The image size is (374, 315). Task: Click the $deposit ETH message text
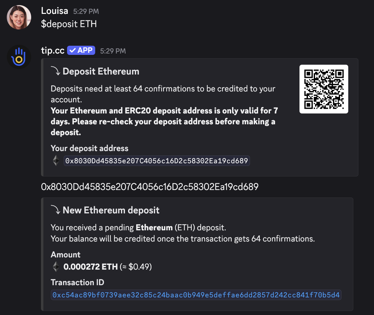[69, 24]
